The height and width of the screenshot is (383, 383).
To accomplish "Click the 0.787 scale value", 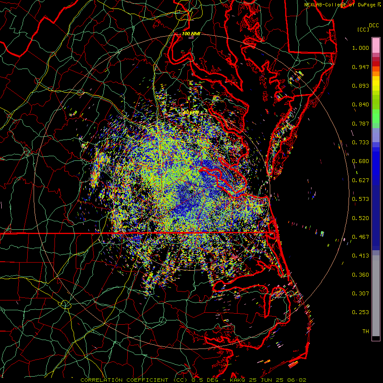I will coord(360,123).
